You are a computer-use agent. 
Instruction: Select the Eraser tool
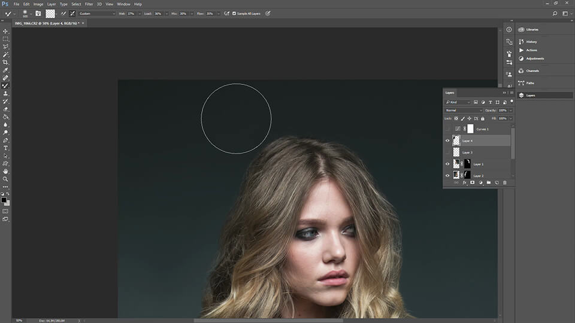pos(5,109)
